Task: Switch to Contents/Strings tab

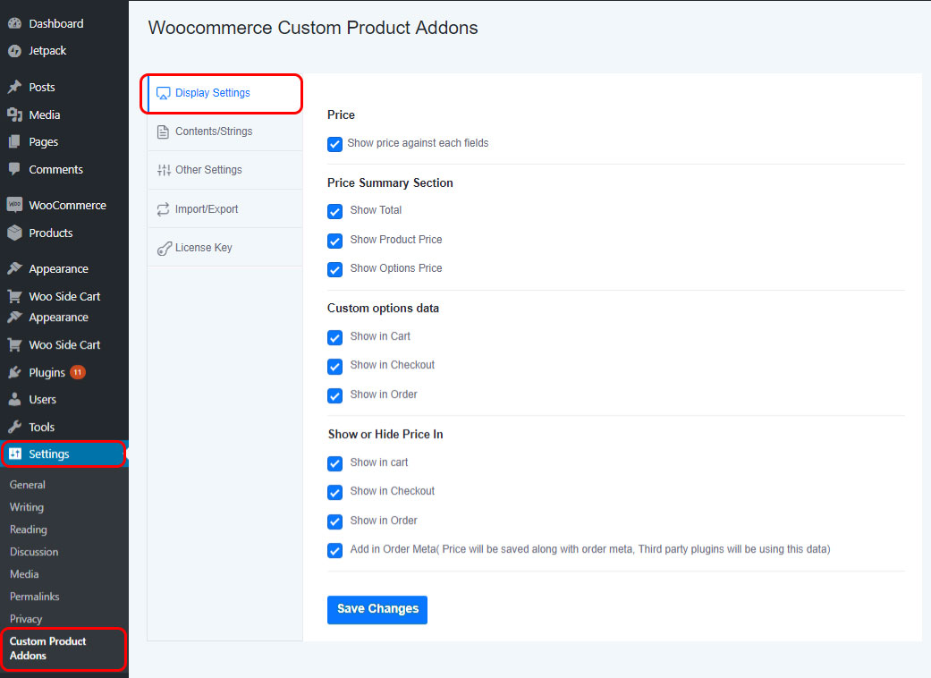Action: click(225, 131)
